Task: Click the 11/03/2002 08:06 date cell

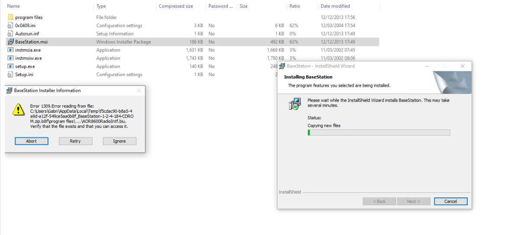Action: (x=338, y=58)
